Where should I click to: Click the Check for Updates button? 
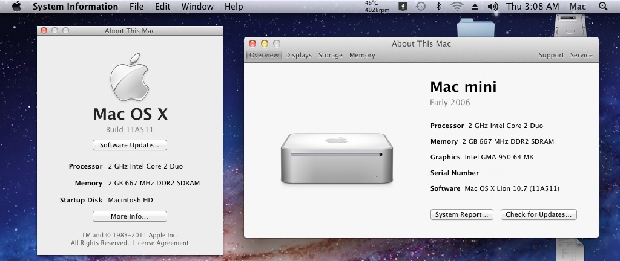(x=538, y=214)
